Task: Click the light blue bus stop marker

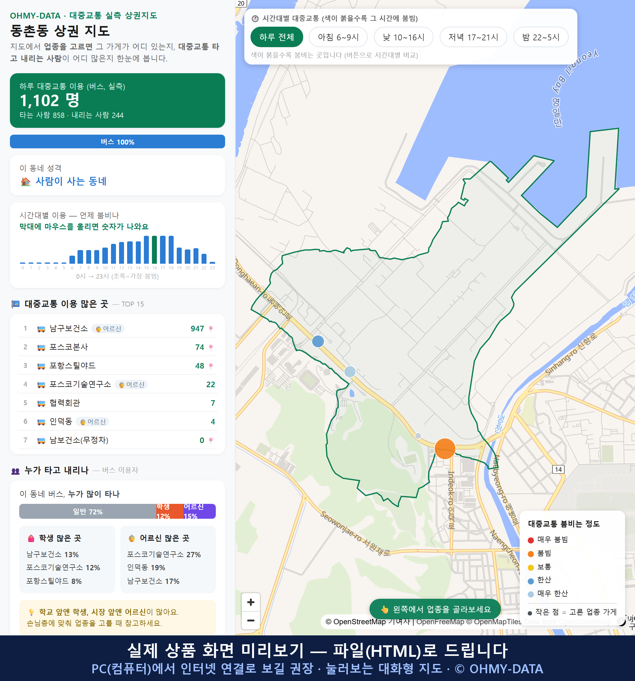Action: coord(349,371)
